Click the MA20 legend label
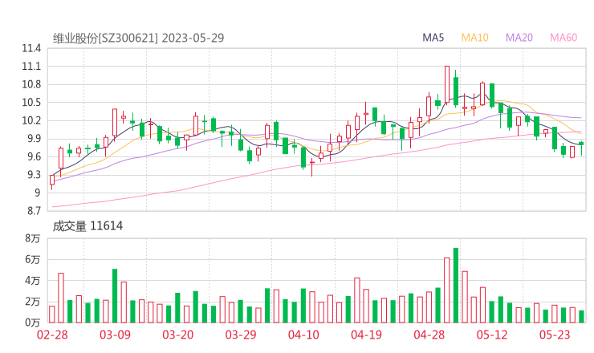The height and width of the screenshot is (353, 594). (519, 38)
